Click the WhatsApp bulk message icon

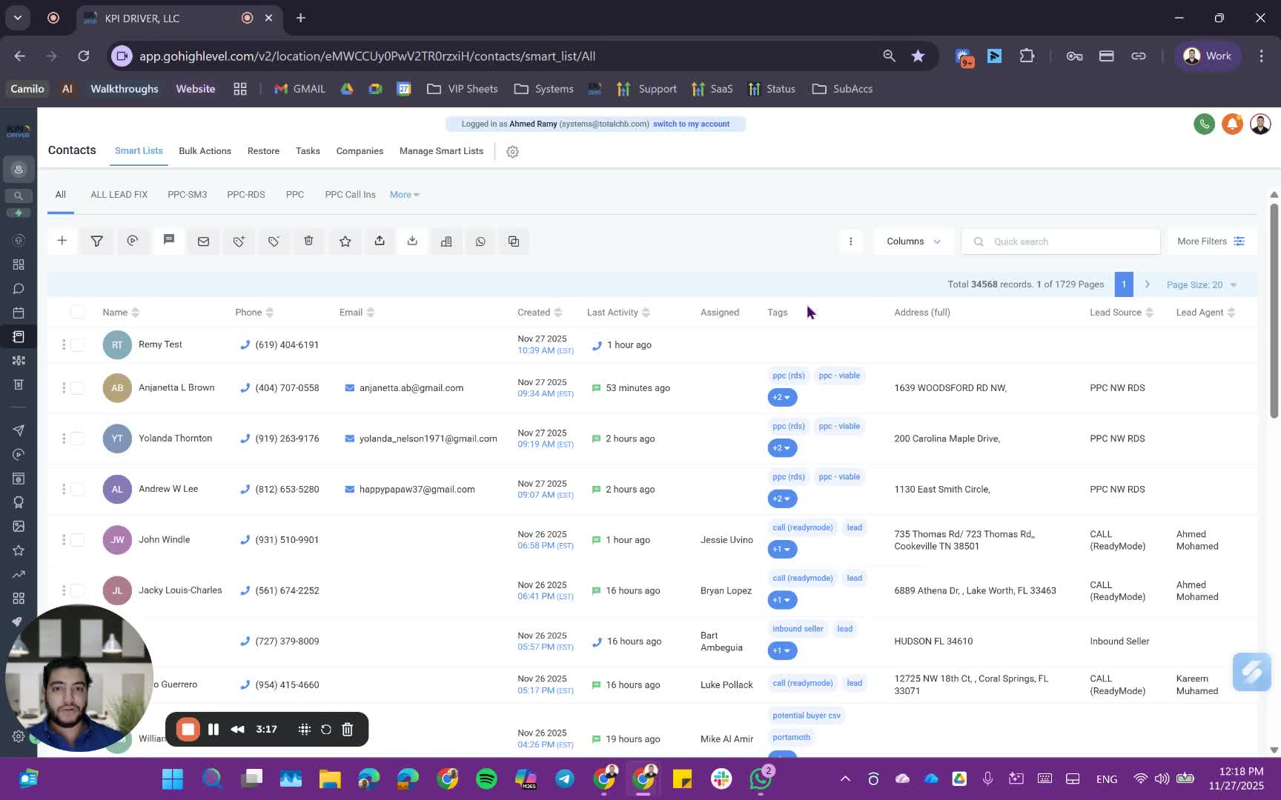480,241
